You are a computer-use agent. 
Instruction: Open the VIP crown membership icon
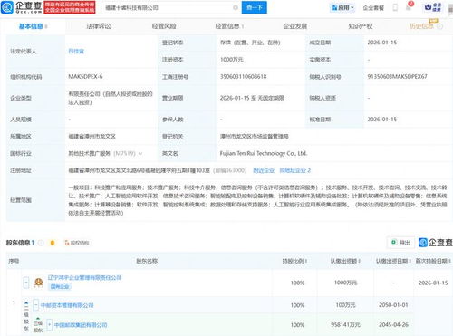click(x=433, y=7)
